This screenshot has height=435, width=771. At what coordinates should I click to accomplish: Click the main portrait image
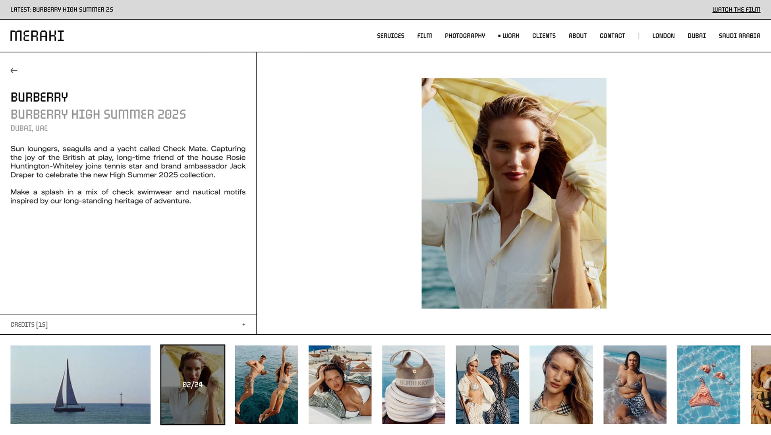514,193
